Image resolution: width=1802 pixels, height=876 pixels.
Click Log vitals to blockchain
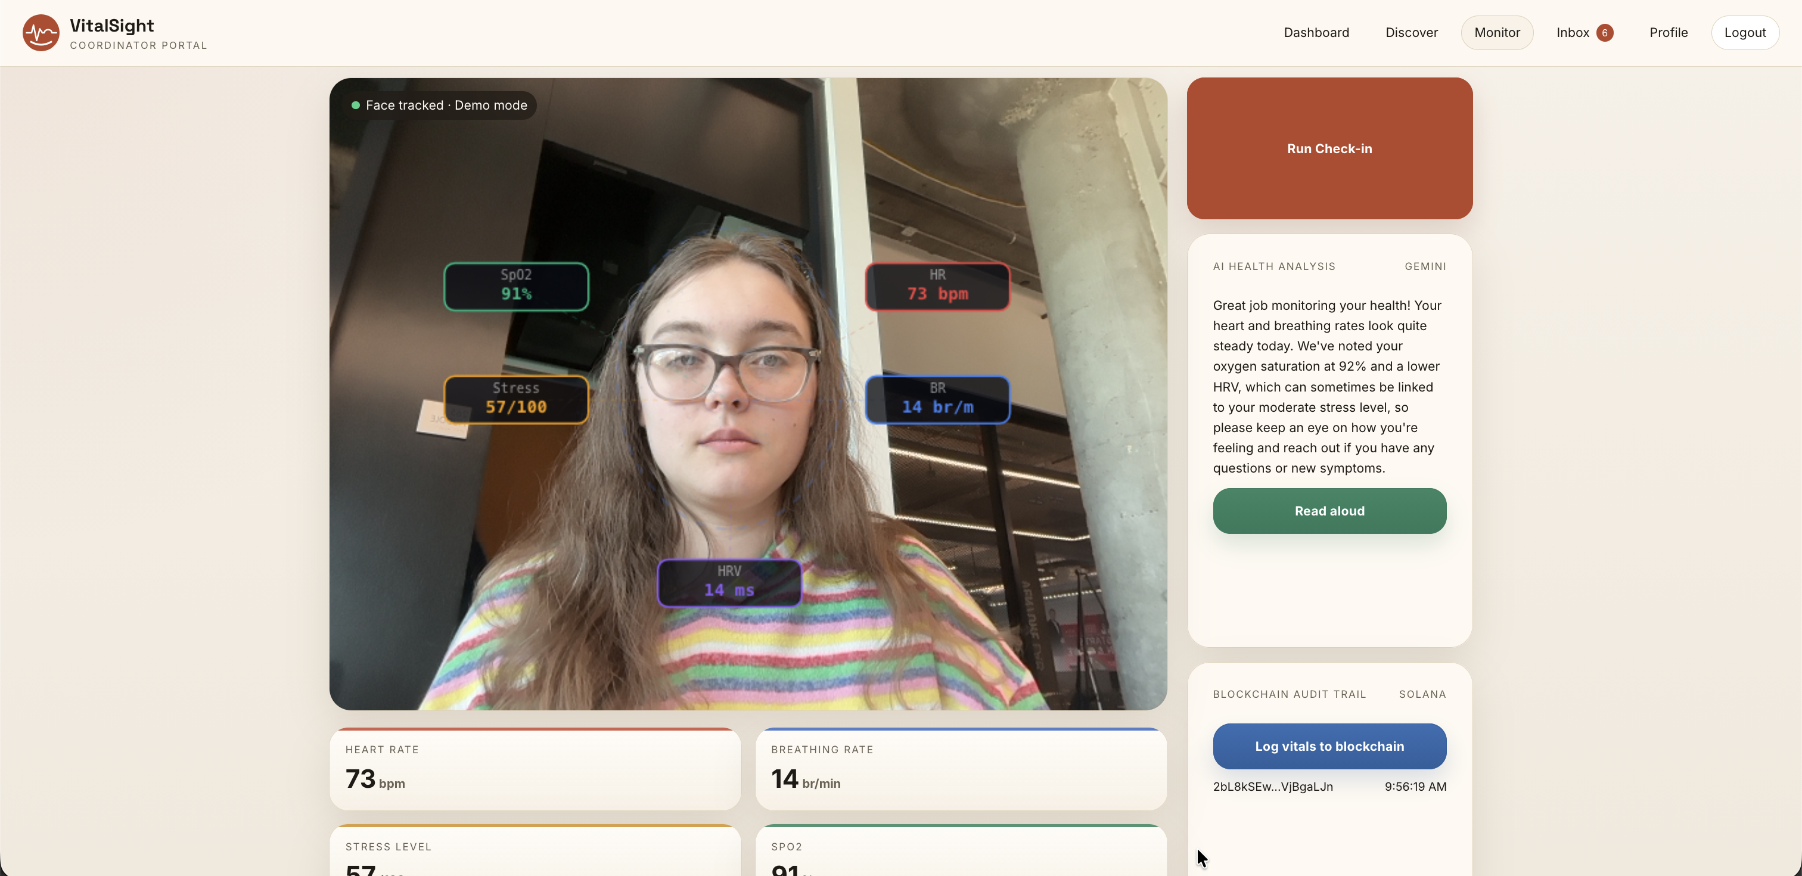coord(1329,746)
